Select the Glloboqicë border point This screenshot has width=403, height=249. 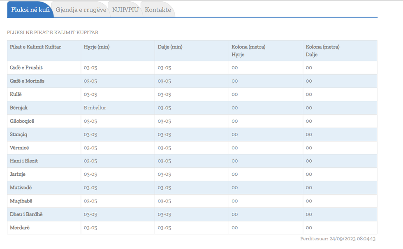point(22,121)
